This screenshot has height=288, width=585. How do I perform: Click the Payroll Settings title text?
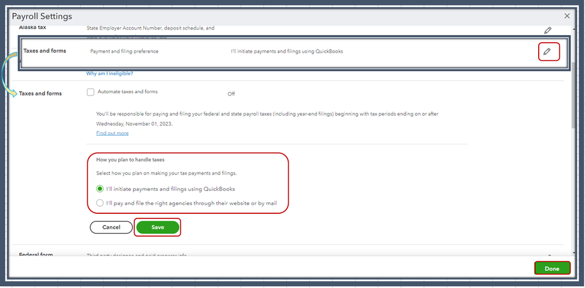tap(42, 16)
